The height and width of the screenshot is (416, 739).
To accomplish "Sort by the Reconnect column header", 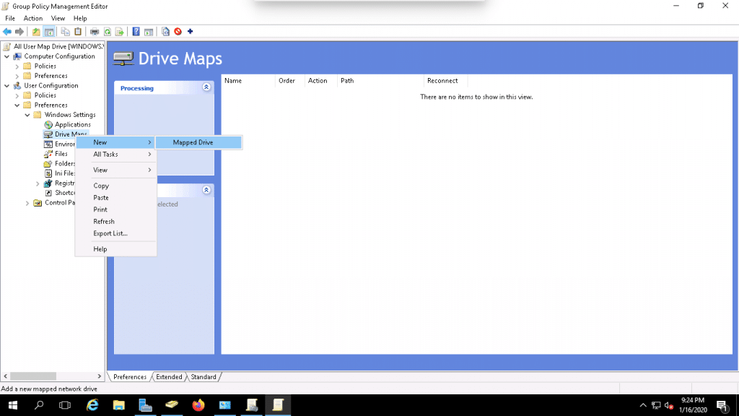I will tap(446, 81).
